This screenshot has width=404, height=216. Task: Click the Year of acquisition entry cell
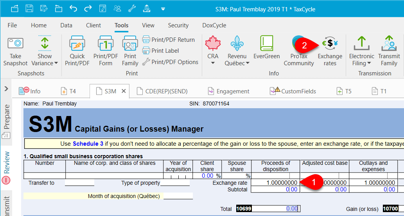178,176
